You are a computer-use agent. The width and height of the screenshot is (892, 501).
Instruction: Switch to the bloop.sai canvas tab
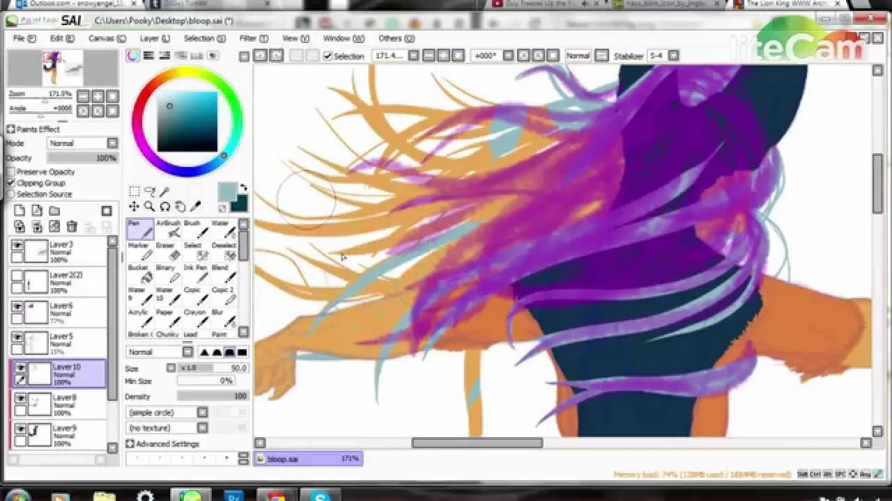(308, 459)
